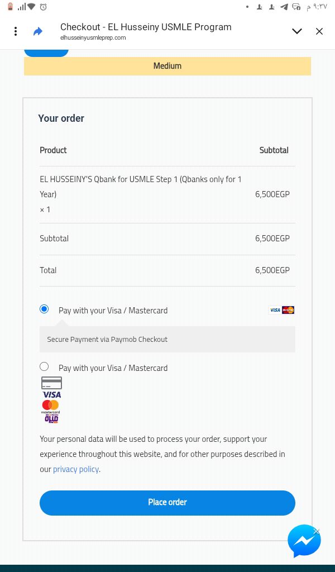The width and height of the screenshot is (335, 572).
Task: Select second Visa / Mastercard radio option
Action: 44,366
